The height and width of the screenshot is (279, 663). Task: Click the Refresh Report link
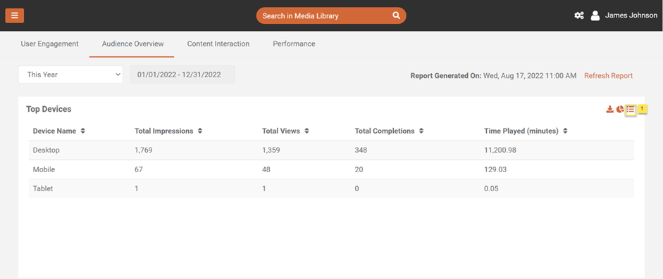coord(609,76)
